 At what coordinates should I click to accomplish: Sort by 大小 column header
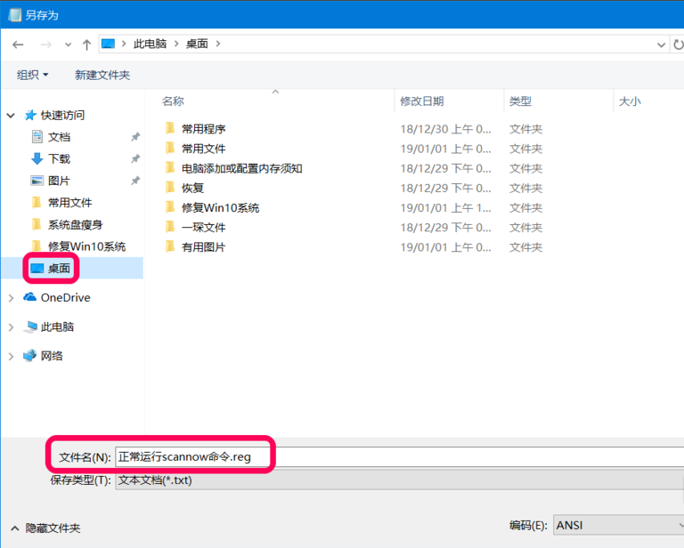tap(630, 101)
